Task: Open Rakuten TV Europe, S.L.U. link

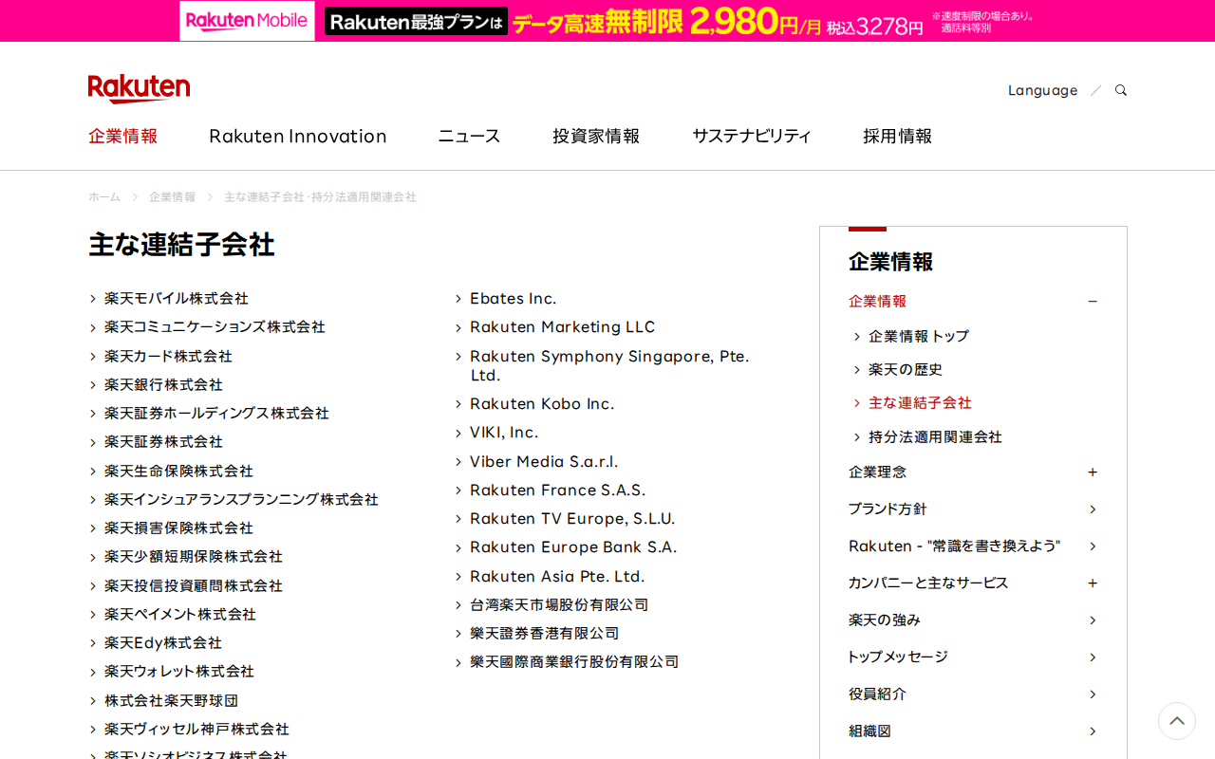Action: click(572, 518)
